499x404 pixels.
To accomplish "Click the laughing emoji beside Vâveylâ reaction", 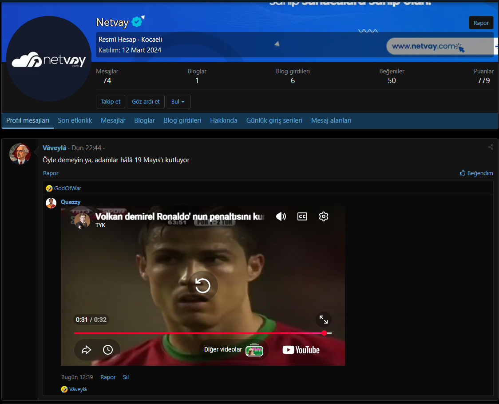I will click(x=64, y=389).
